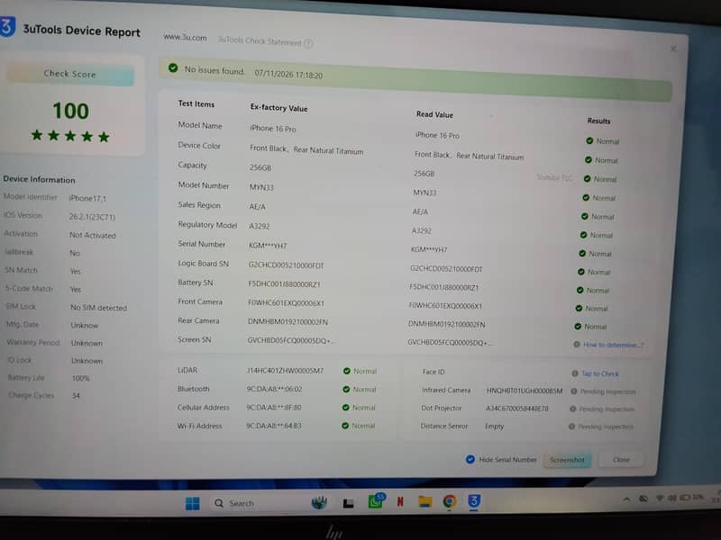
Task: Open the www.3u.com link
Action: [186, 37]
